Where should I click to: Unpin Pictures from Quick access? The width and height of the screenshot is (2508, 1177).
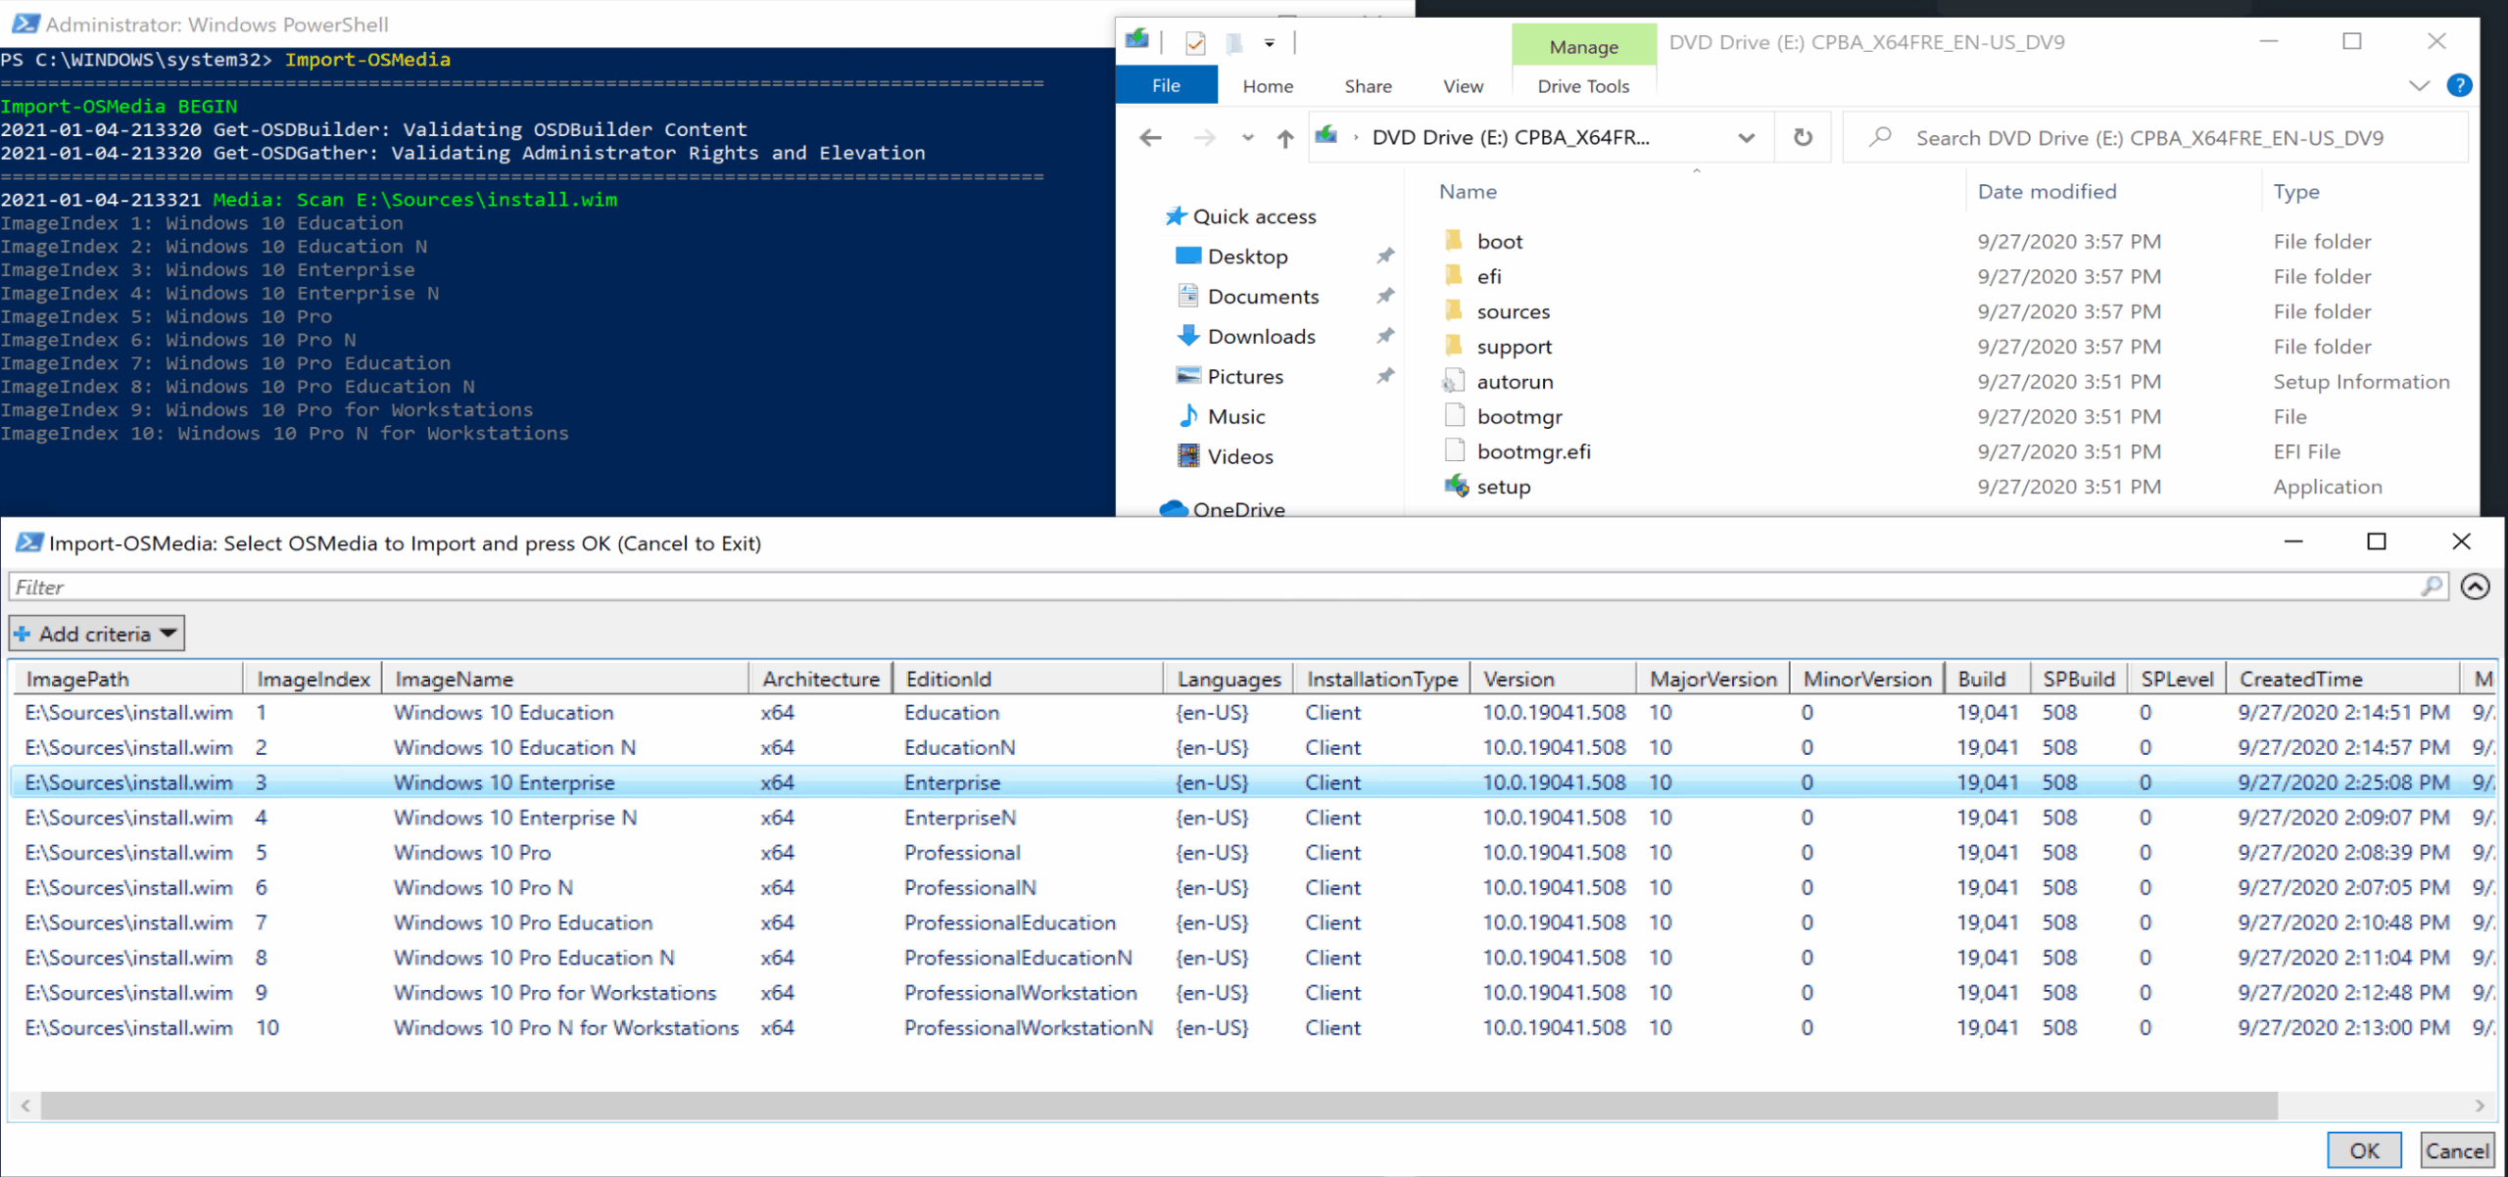point(1385,375)
